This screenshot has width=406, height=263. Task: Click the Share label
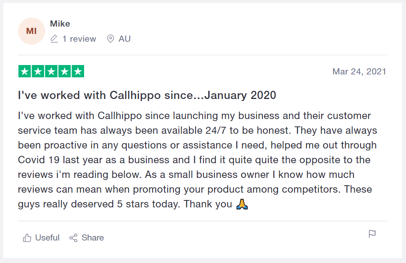[x=93, y=238]
